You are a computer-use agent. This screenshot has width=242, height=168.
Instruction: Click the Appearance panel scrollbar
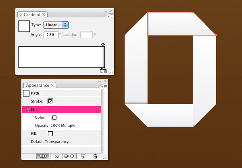[104, 121]
